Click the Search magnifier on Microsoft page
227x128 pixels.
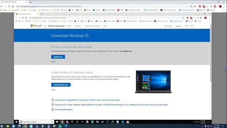181,26
